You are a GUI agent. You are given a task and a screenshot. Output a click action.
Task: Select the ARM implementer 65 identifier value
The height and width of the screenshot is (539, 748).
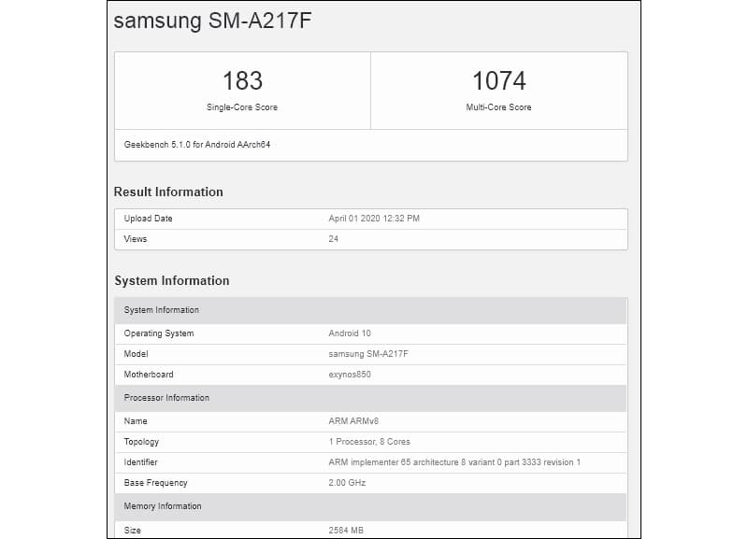coord(454,462)
